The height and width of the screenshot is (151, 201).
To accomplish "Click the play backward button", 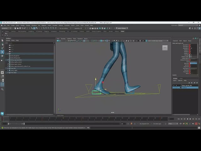I will (187, 119).
